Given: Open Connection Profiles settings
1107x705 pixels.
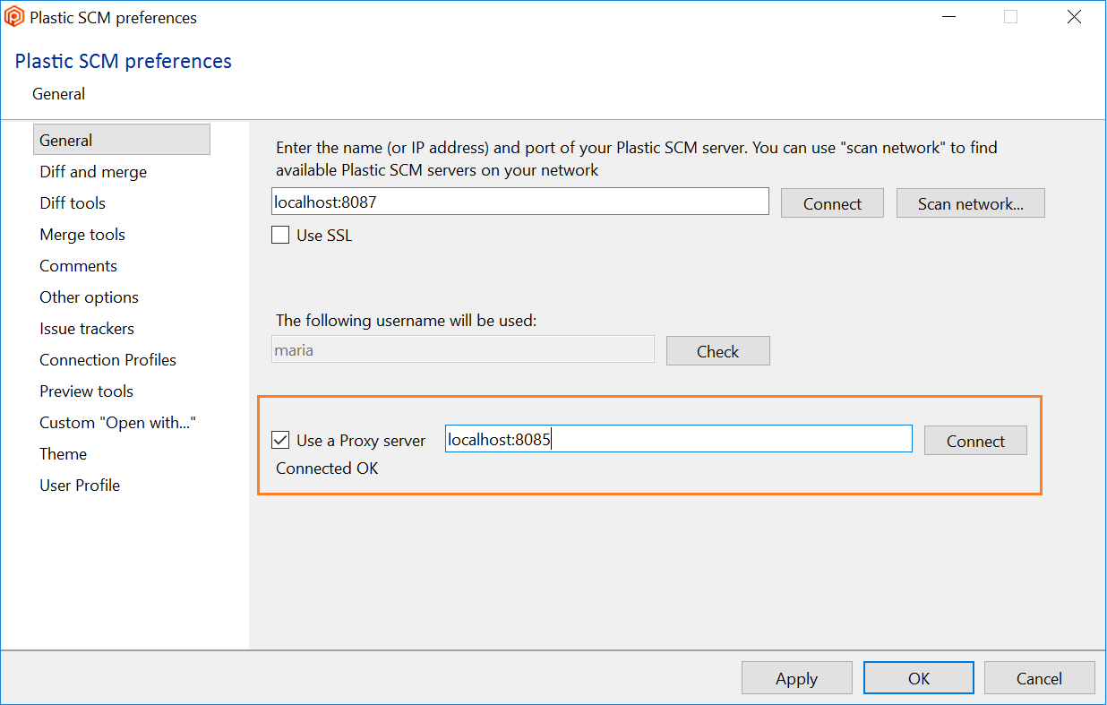Looking at the screenshot, I should click(107, 360).
